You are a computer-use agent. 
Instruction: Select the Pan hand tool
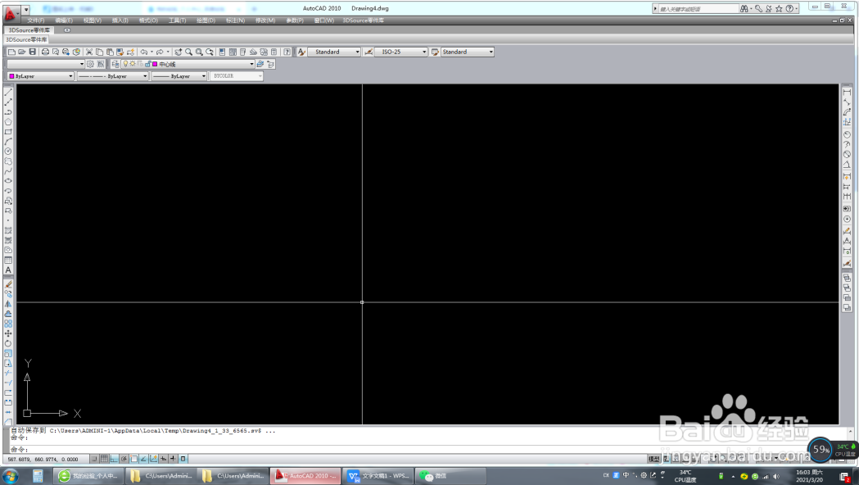(x=178, y=52)
